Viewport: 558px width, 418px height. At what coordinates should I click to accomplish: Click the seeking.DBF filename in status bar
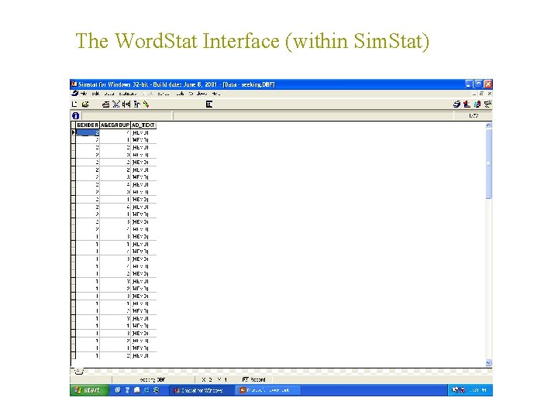pos(153,379)
